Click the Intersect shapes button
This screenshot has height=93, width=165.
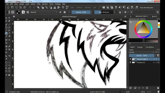pyautogui.click(x=88, y=7)
